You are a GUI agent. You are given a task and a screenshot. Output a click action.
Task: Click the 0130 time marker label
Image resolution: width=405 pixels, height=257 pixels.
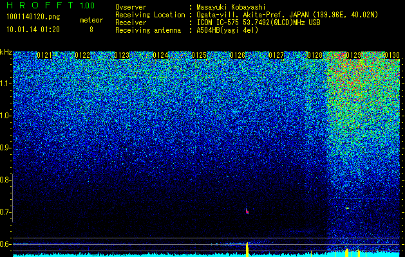tap(392, 55)
